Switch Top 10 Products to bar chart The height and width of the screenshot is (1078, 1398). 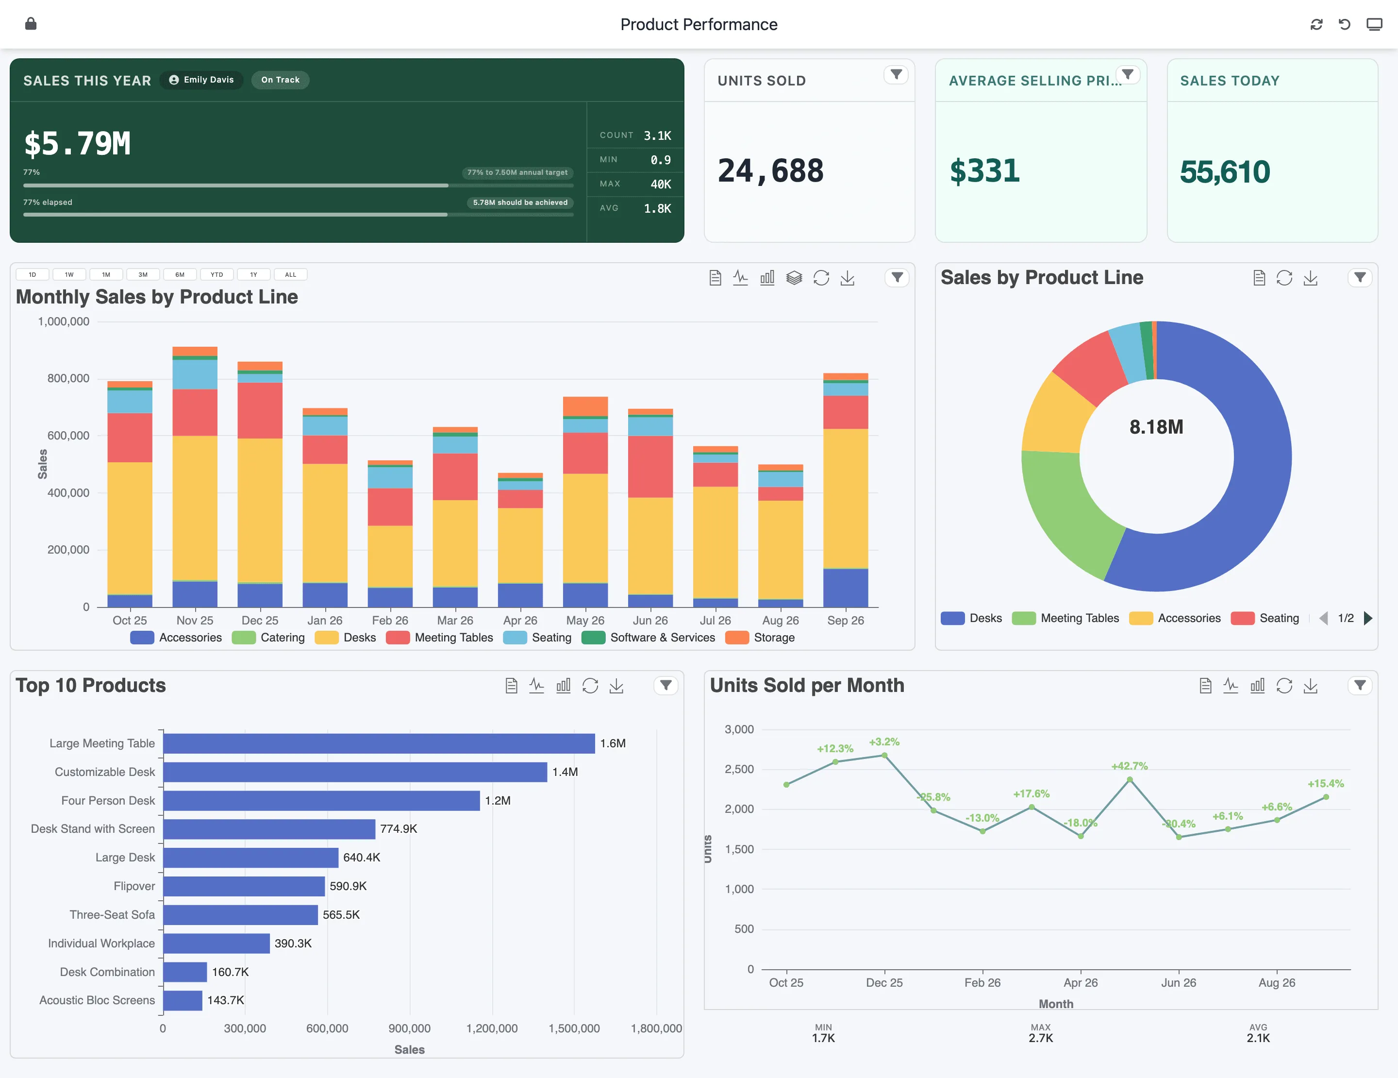(x=563, y=686)
